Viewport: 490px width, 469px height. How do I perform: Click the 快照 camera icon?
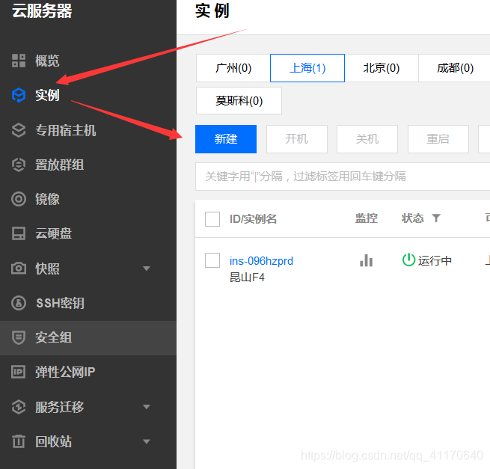pos(19,268)
